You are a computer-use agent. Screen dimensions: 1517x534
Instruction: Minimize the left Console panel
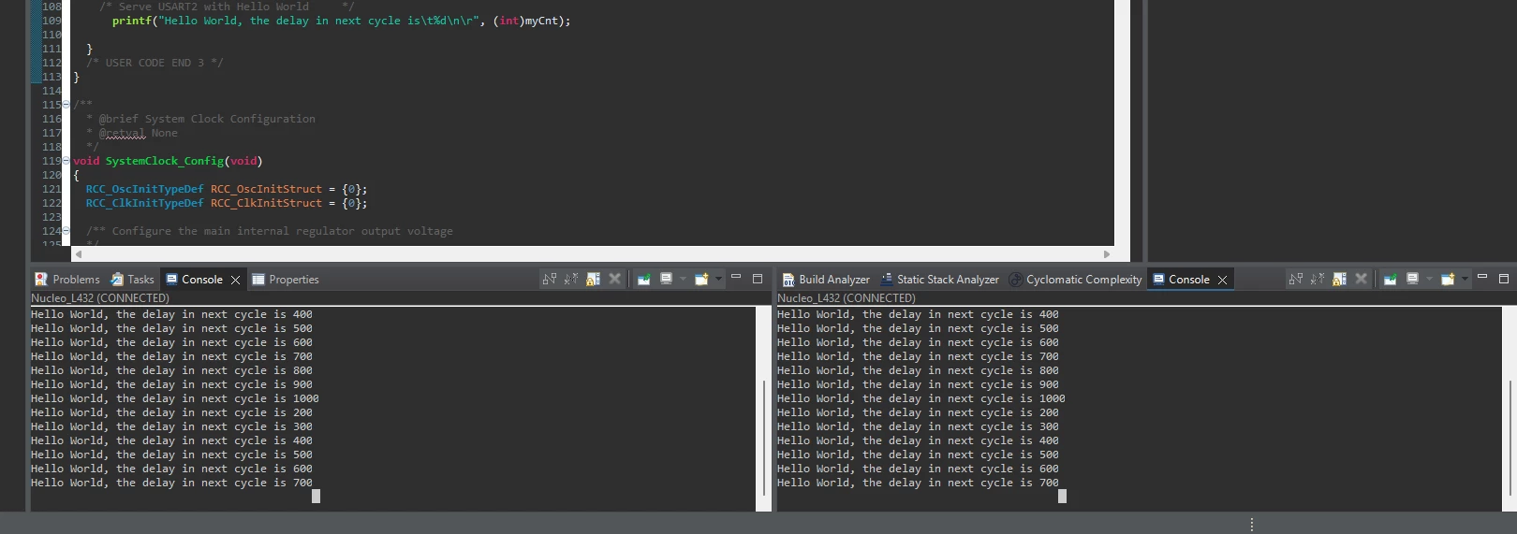pyautogui.click(x=736, y=277)
